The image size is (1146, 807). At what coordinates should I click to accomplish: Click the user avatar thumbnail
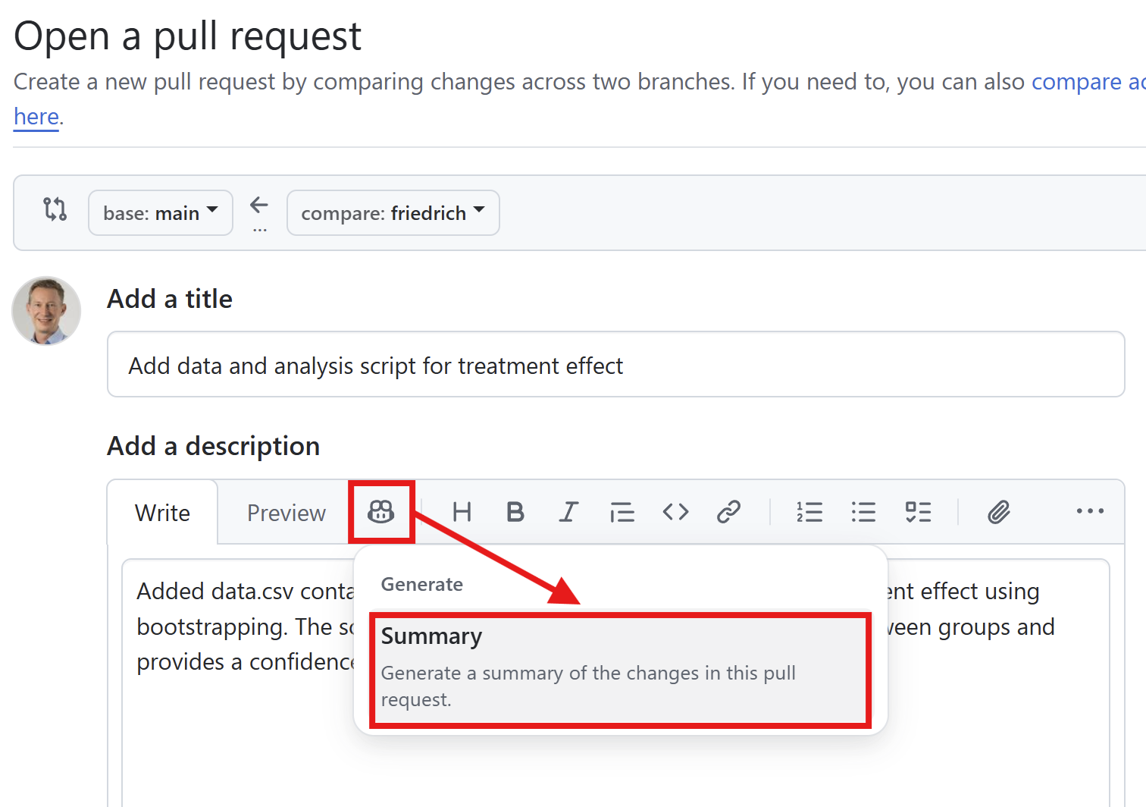[46, 311]
